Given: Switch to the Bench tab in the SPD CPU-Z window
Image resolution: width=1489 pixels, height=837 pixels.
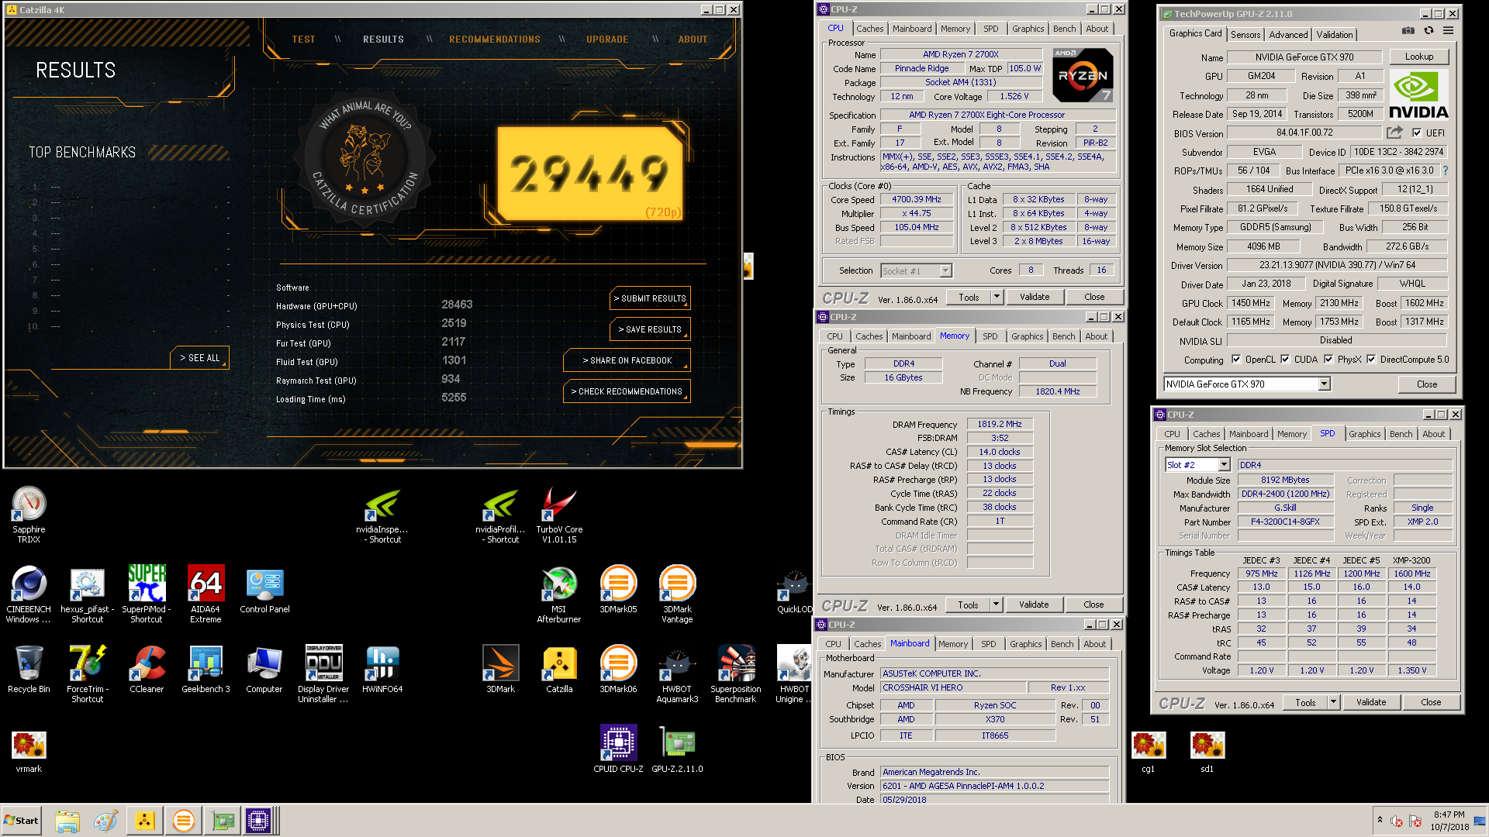Looking at the screenshot, I should click(1401, 434).
